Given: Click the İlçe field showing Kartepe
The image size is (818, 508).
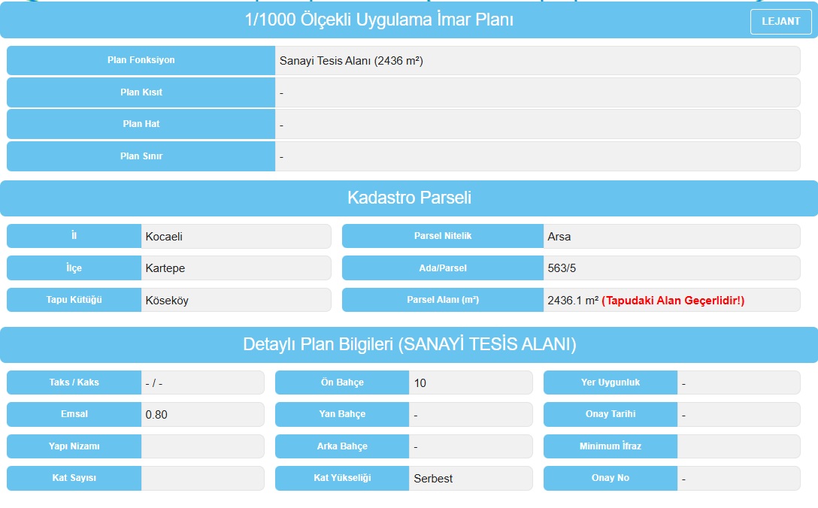Looking at the screenshot, I should (235, 268).
